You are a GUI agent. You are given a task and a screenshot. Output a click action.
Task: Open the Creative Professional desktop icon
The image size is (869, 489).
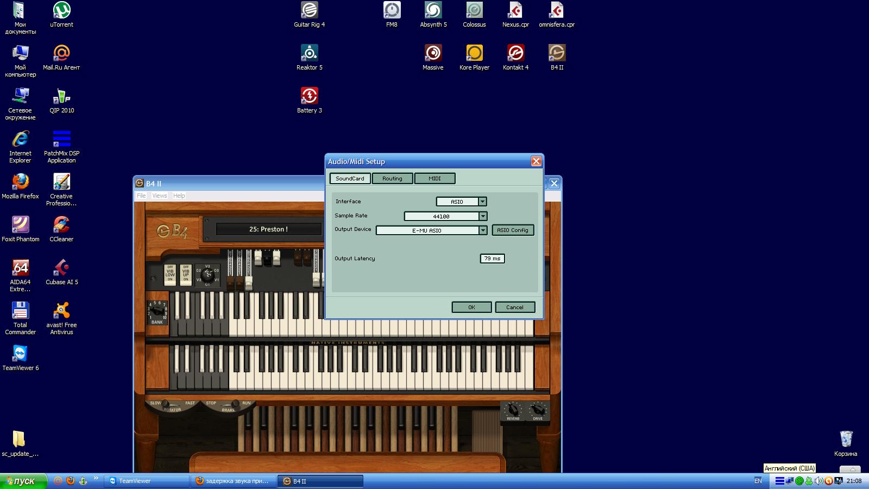point(61,190)
